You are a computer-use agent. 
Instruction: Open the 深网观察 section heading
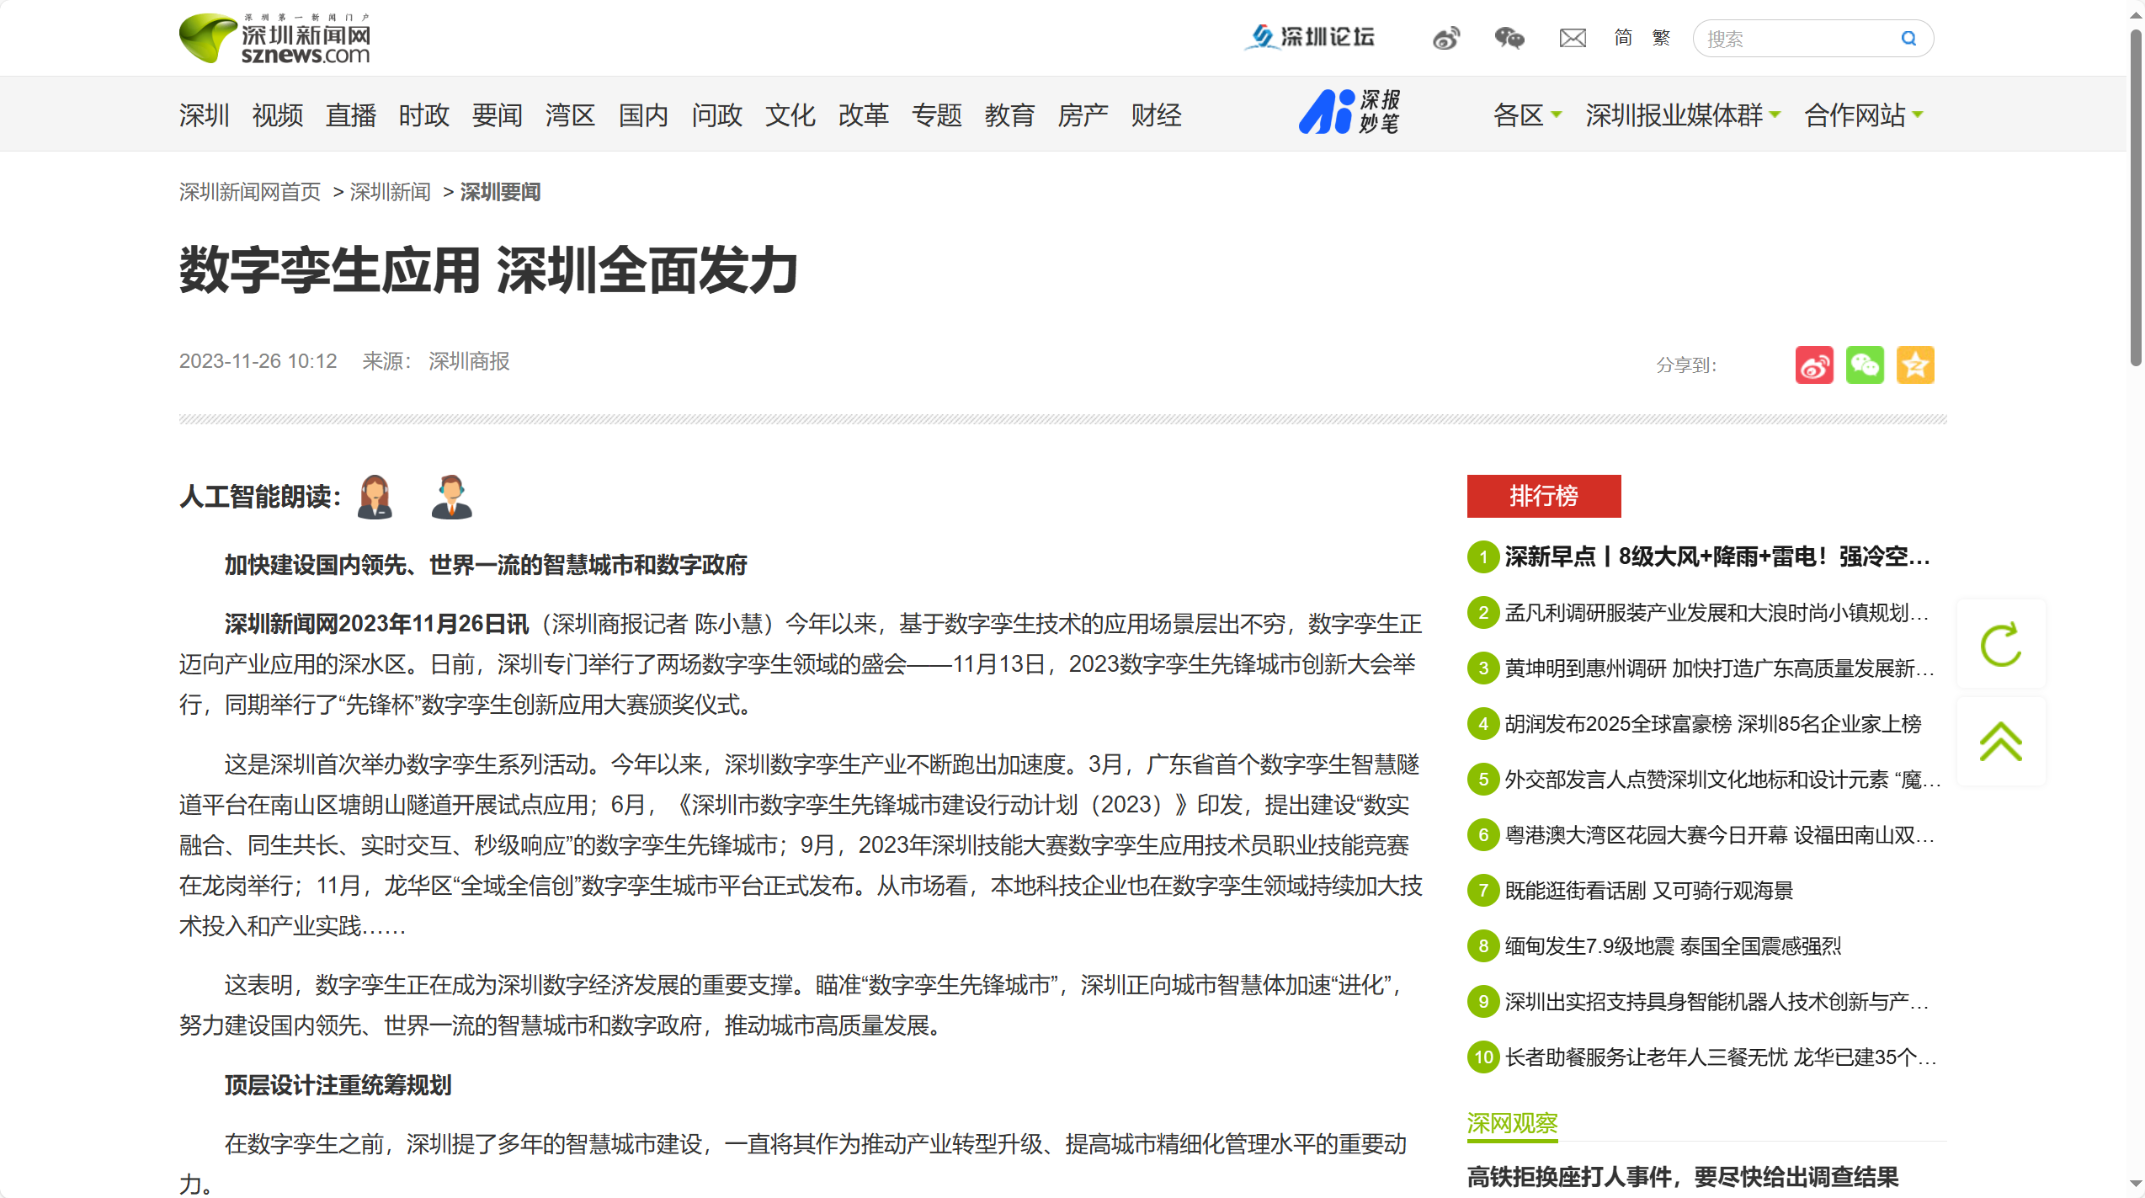[1512, 1123]
